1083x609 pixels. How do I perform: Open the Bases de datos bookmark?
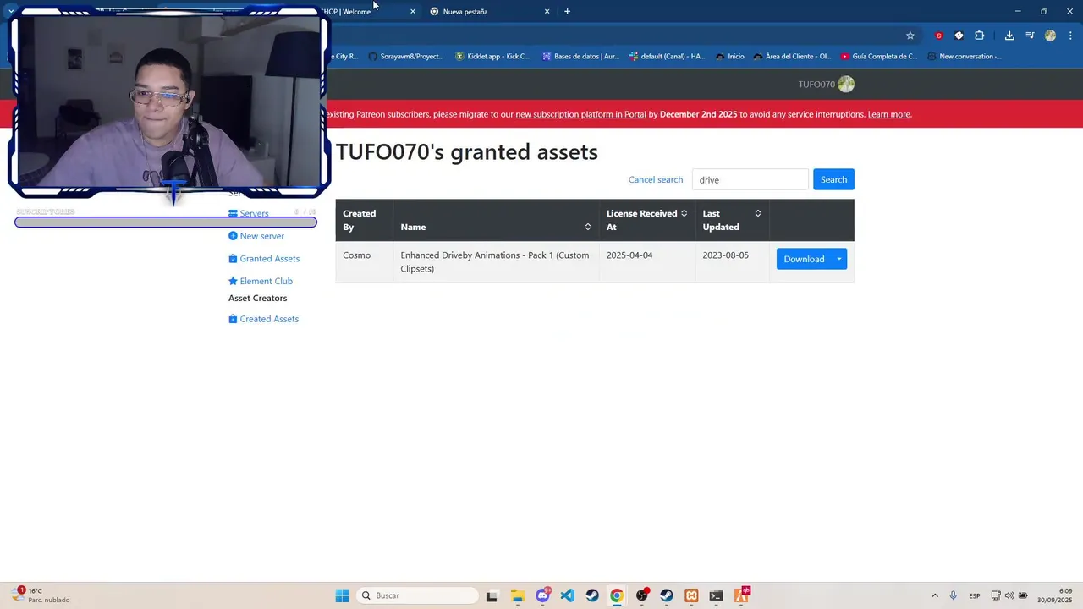(581, 57)
